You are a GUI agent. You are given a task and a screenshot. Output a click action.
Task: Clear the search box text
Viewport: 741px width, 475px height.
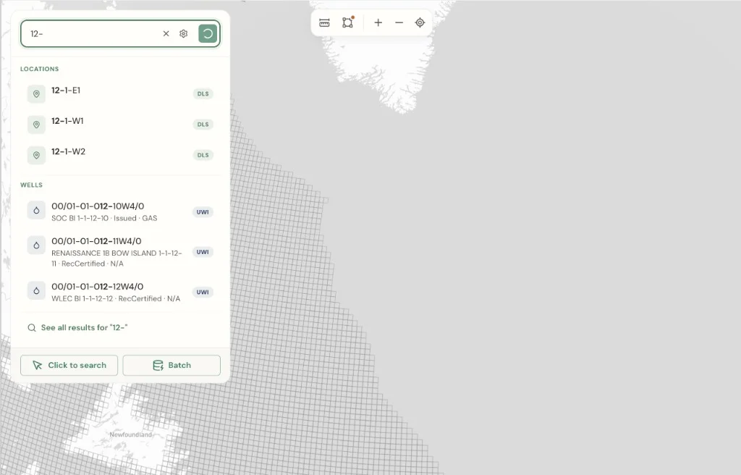(166, 33)
